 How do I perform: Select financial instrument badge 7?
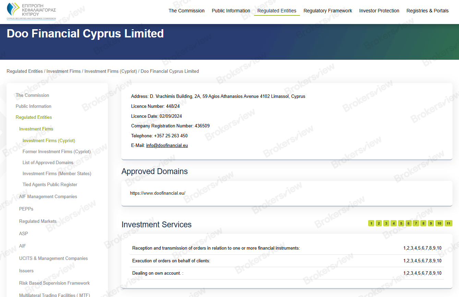point(416,223)
